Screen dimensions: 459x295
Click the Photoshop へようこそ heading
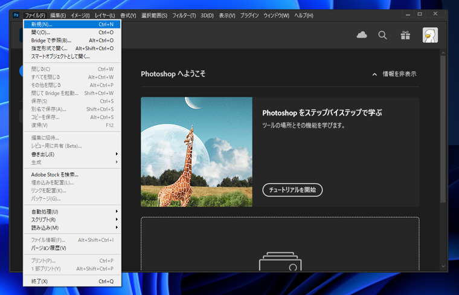pos(173,74)
